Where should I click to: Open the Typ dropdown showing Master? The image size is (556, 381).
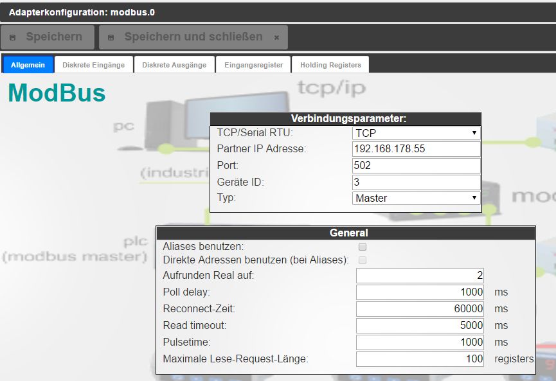click(417, 198)
